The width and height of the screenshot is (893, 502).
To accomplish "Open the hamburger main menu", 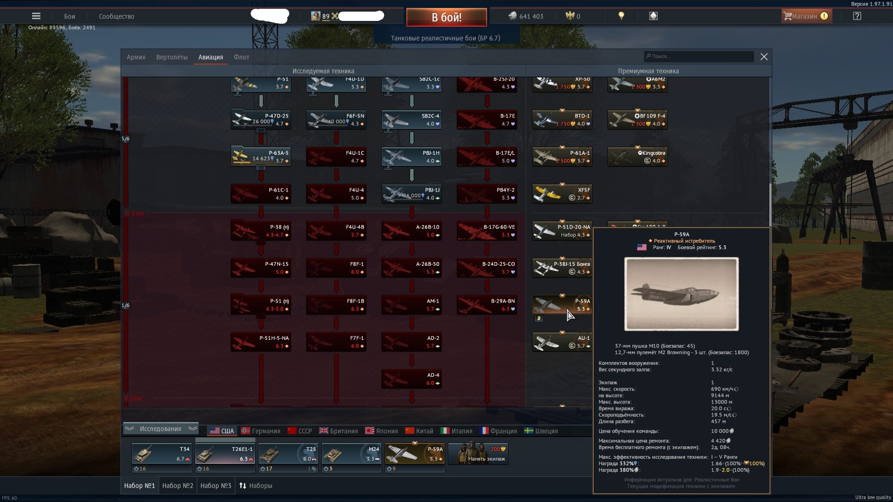I will point(36,16).
